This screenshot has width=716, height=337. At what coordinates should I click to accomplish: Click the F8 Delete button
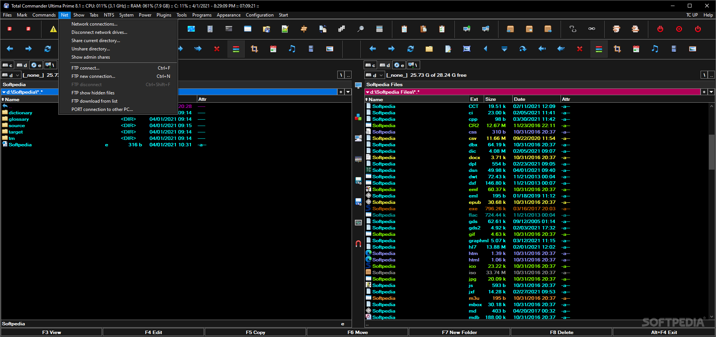pos(562,332)
